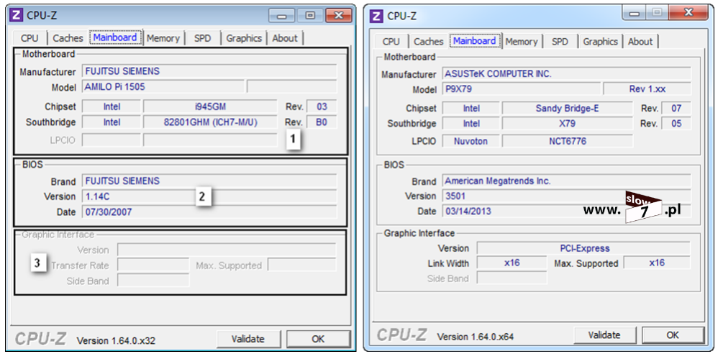
Task: Select the PCI-Express graphic interface version
Action: (584, 248)
